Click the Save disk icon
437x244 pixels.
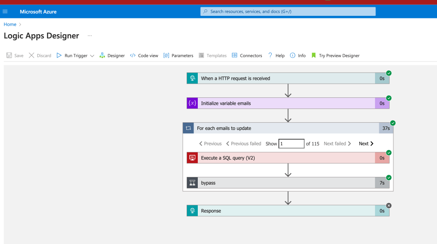(9, 56)
